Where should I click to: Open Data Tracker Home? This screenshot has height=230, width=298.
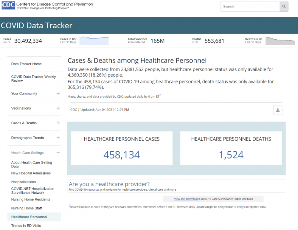pos(27,64)
